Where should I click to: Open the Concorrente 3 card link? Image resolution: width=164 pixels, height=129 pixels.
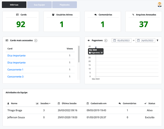(15, 77)
